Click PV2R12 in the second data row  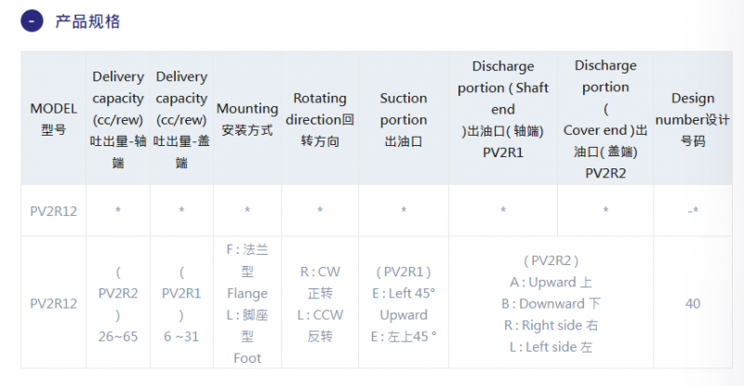coord(54,303)
